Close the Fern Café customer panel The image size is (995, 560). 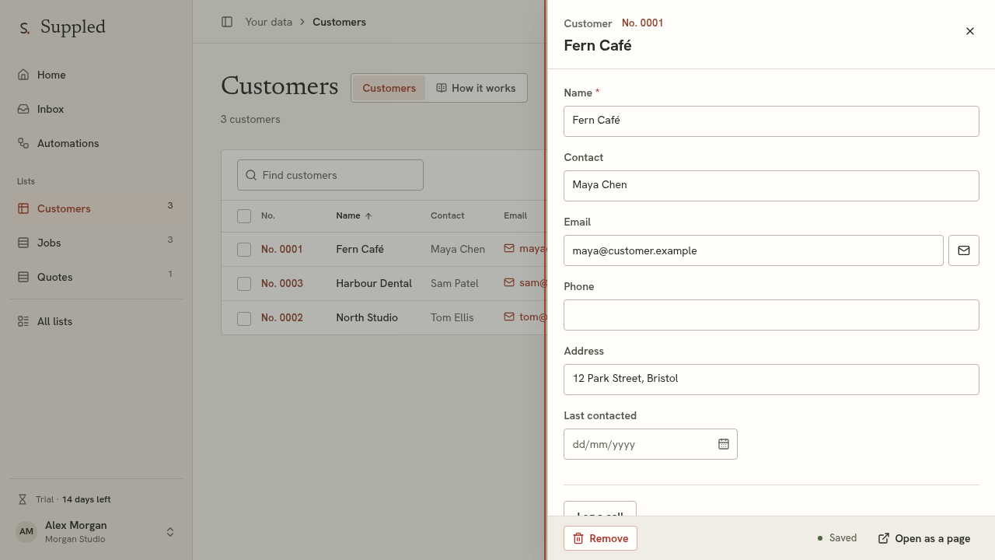coord(970,31)
